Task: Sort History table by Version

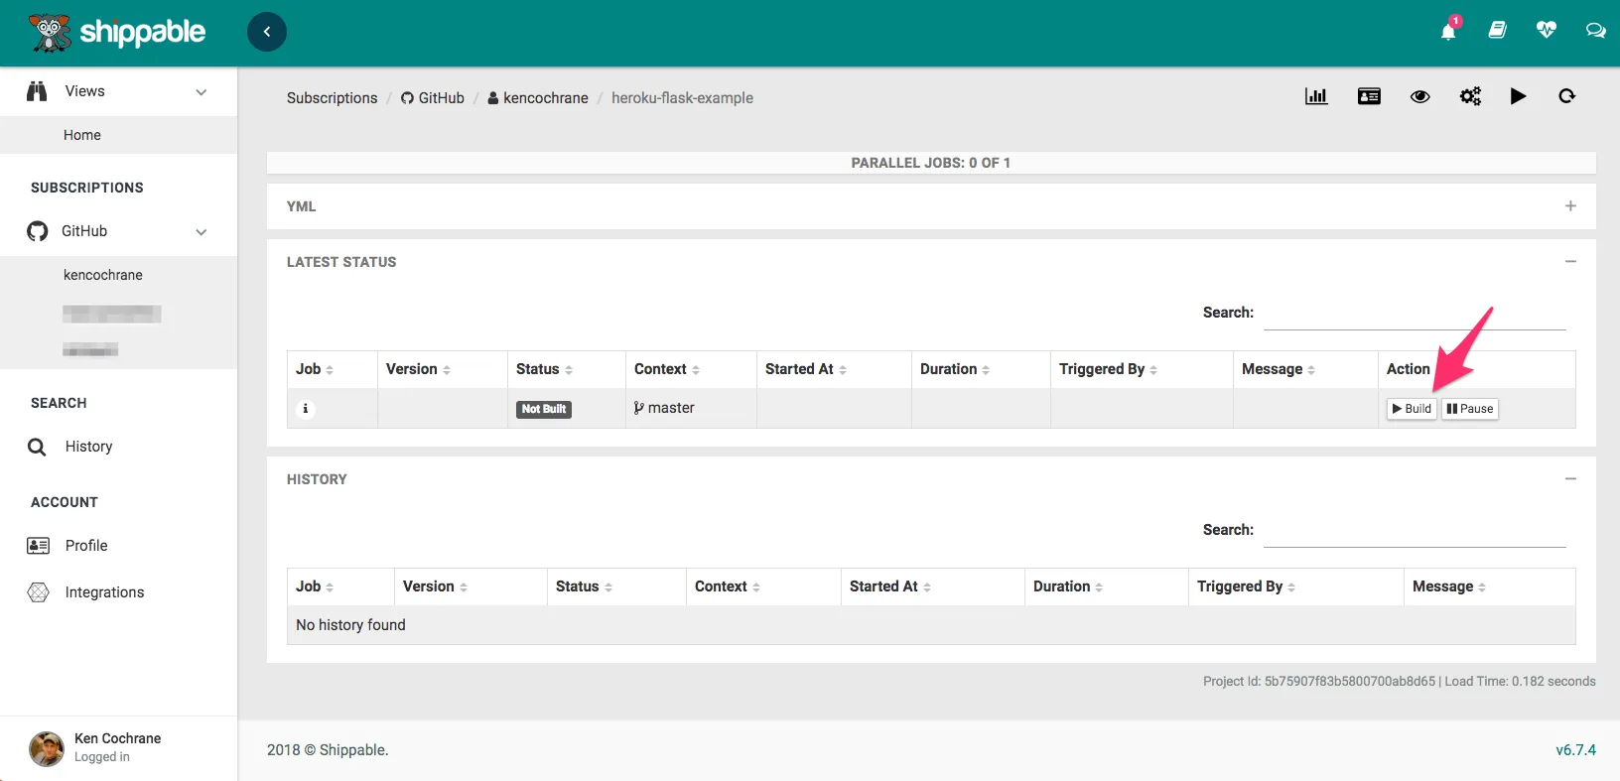Action: 472,586
